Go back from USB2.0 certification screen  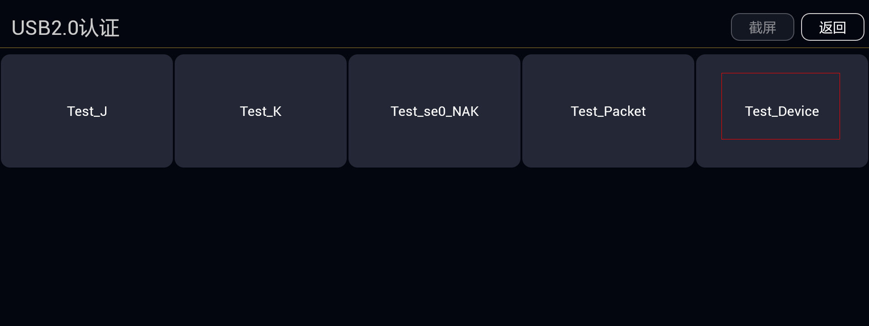(832, 27)
